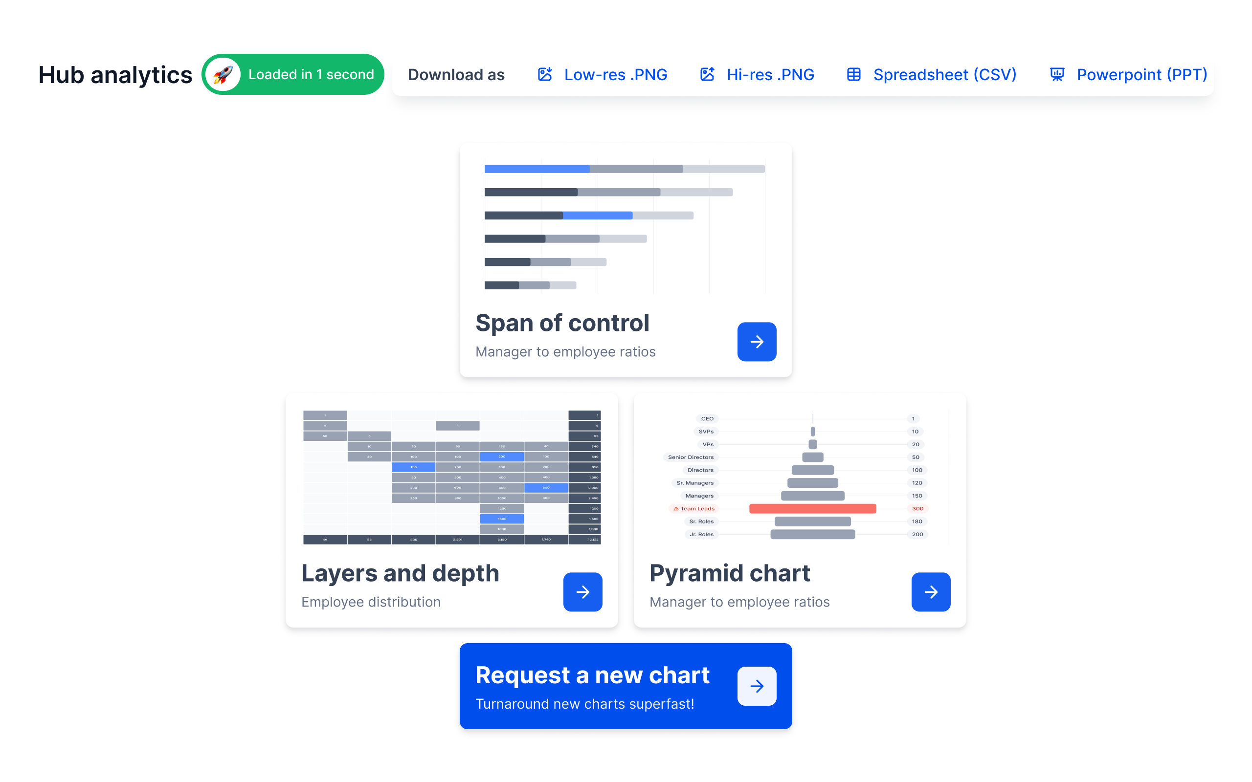This screenshot has height=782, width=1252.
Task: Click Request a New Chart button
Action: [x=626, y=686]
